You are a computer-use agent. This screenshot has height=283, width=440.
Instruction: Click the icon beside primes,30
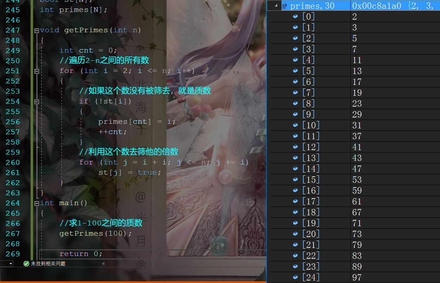tap(284, 6)
